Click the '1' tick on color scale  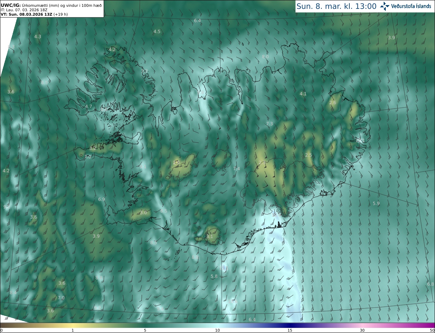[x=73, y=330]
